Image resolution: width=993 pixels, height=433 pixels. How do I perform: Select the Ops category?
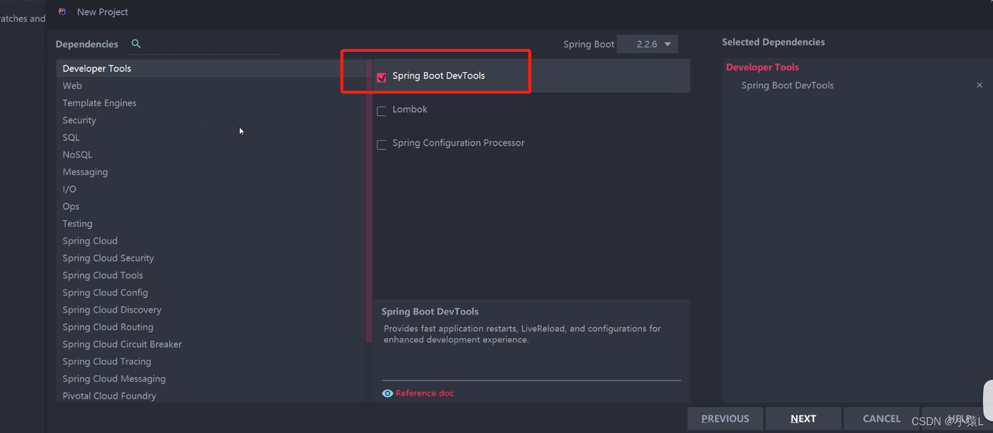pyautogui.click(x=211, y=206)
